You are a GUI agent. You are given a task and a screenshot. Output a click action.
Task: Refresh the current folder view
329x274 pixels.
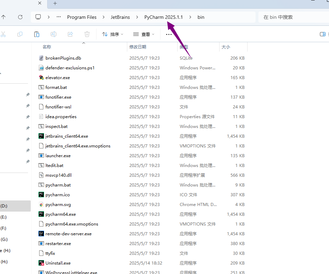pyautogui.click(x=20, y=17)
